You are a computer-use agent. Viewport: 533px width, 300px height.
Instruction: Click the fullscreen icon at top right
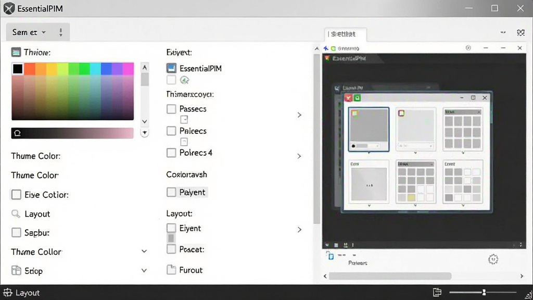tap(521, 33)
